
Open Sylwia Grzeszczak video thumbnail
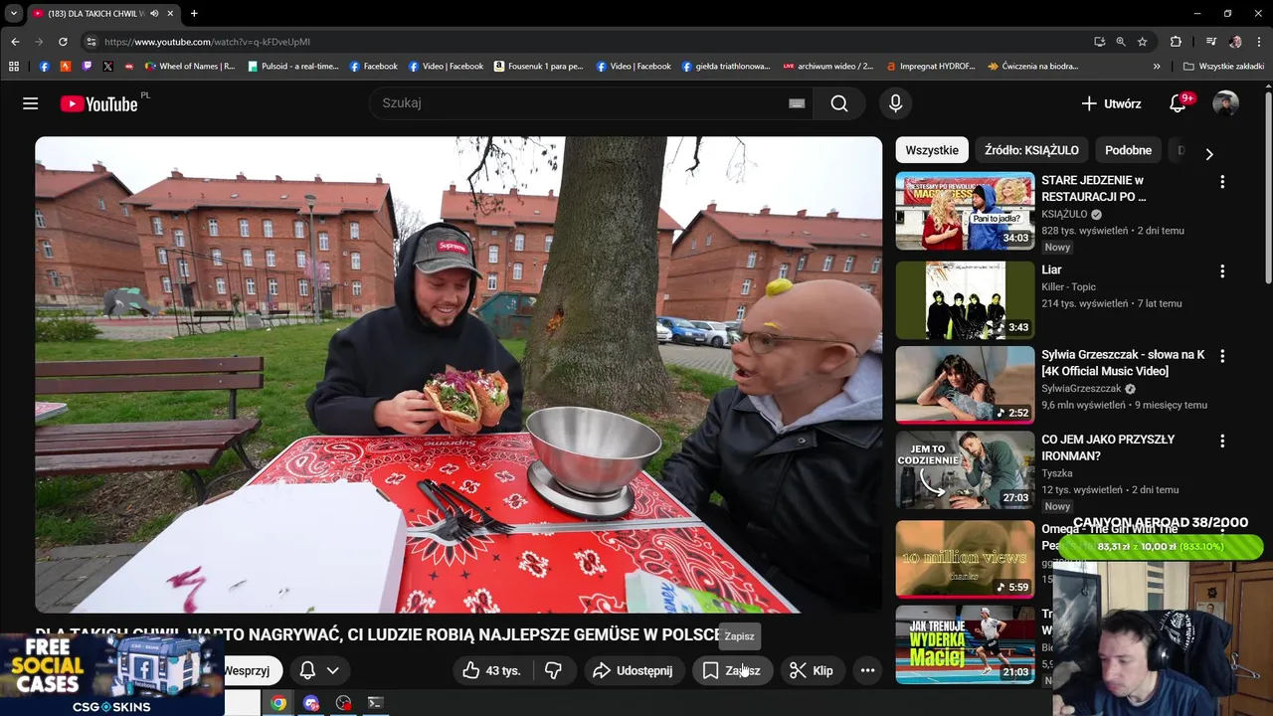pyautogui.click(x=965, y=385)
